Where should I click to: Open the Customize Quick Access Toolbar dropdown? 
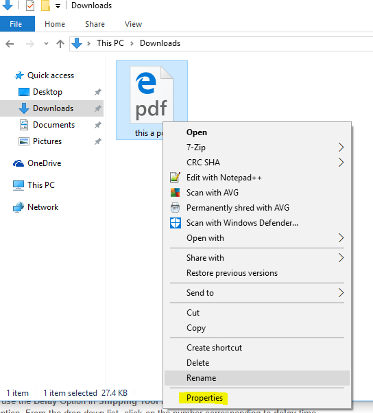tap(58, 6)
